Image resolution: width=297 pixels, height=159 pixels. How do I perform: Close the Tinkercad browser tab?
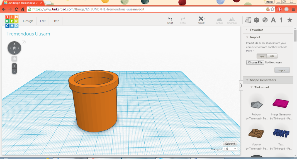[41, 3]
